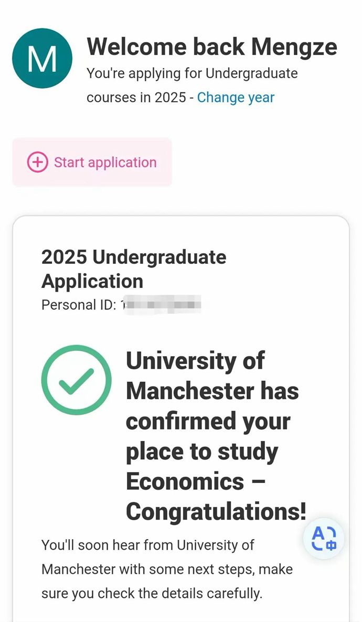Click the Change year link
This screenshot has height=622, width=362.
pos(236,97)
